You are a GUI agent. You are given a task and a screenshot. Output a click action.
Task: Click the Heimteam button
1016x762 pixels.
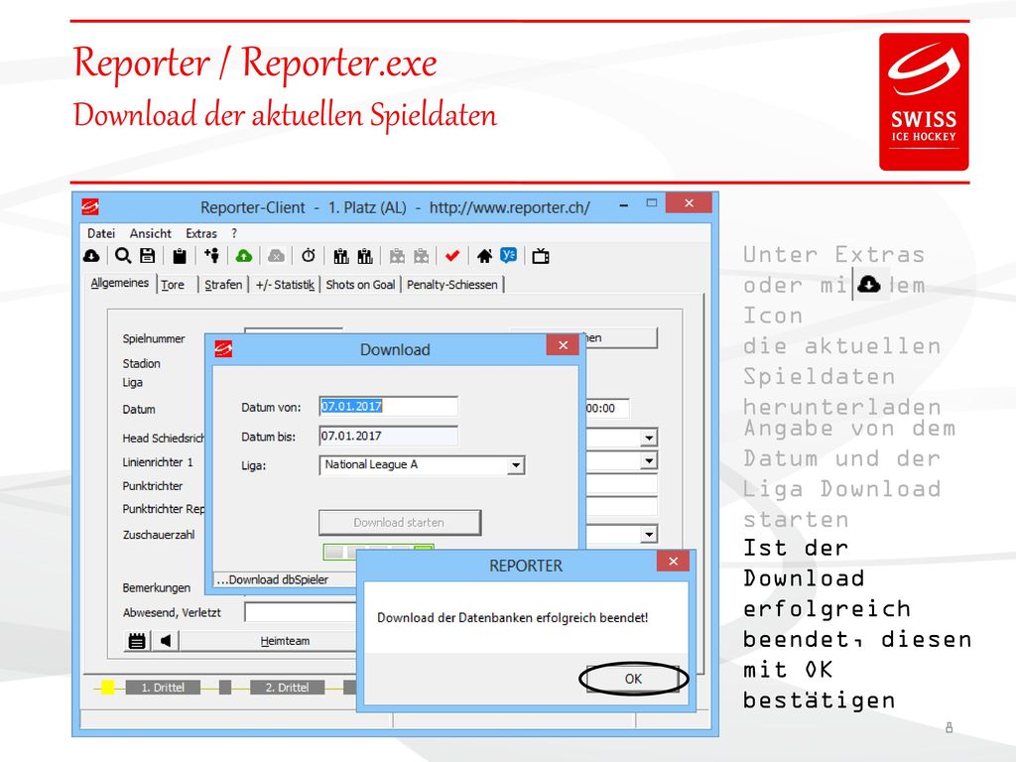[x=285, y=641]
